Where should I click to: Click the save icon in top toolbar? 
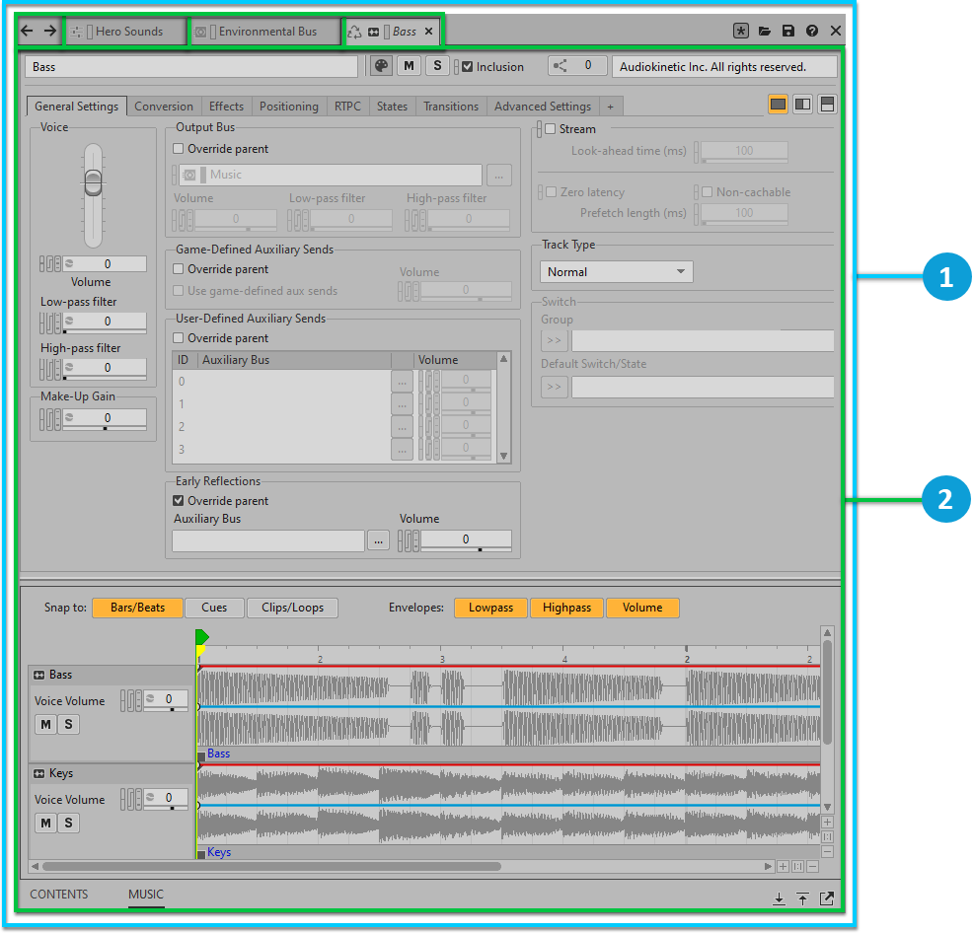788,31
